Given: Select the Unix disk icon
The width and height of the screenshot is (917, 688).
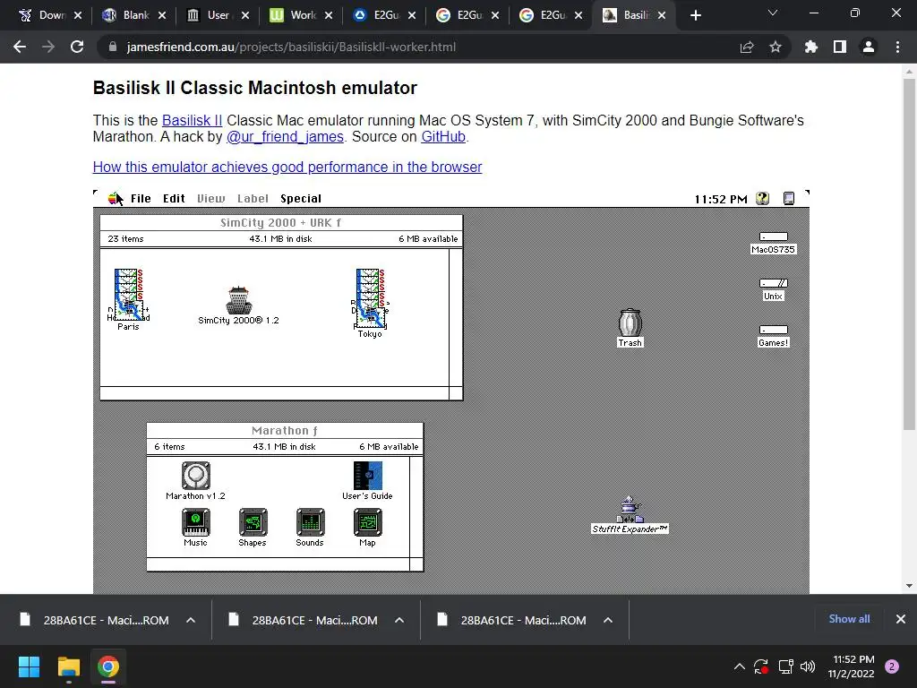Looking at the screenshot, I should [773, 284].
